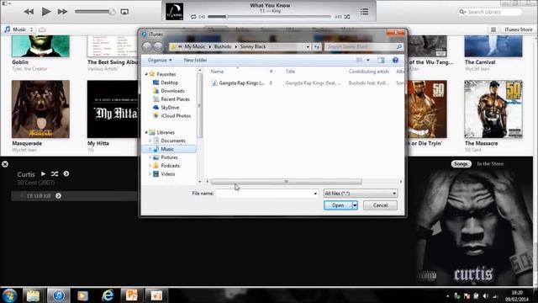Select The Carnival album cover

point(493,46)
